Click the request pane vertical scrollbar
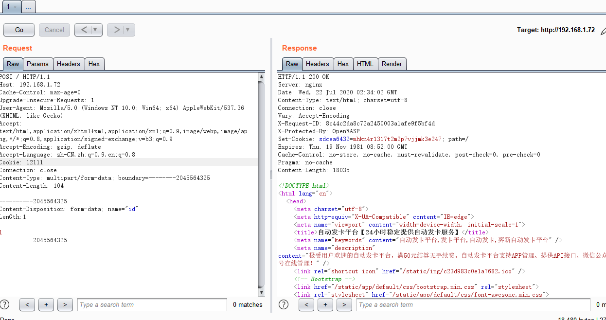 point(262,184)
